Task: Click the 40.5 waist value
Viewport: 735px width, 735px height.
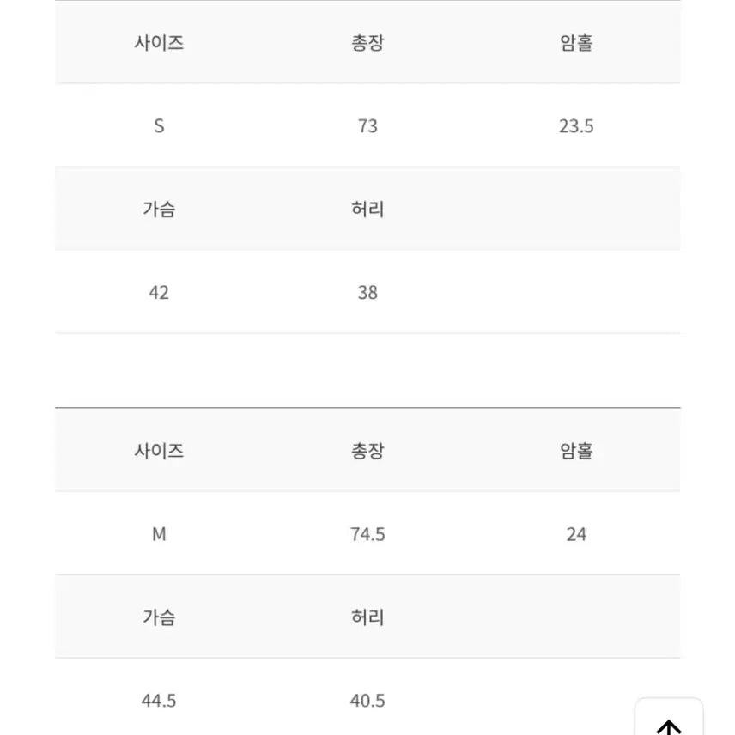Action: coord(367,701)
